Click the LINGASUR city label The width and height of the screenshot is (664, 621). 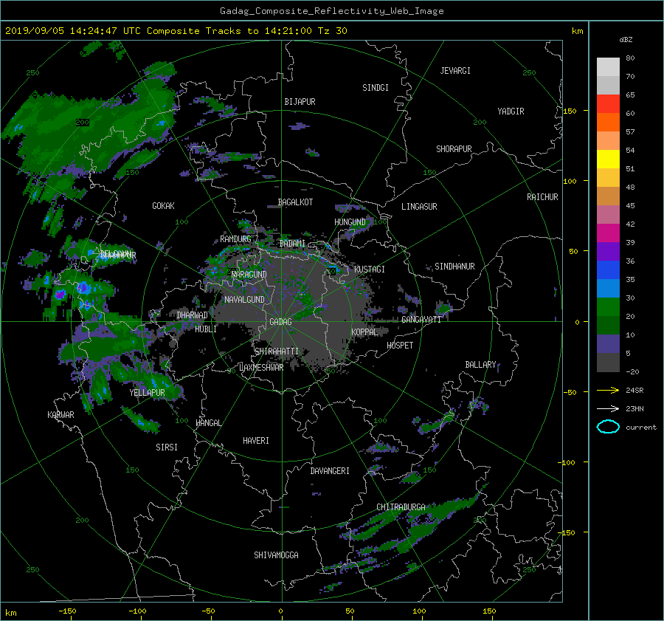[419, 207]
